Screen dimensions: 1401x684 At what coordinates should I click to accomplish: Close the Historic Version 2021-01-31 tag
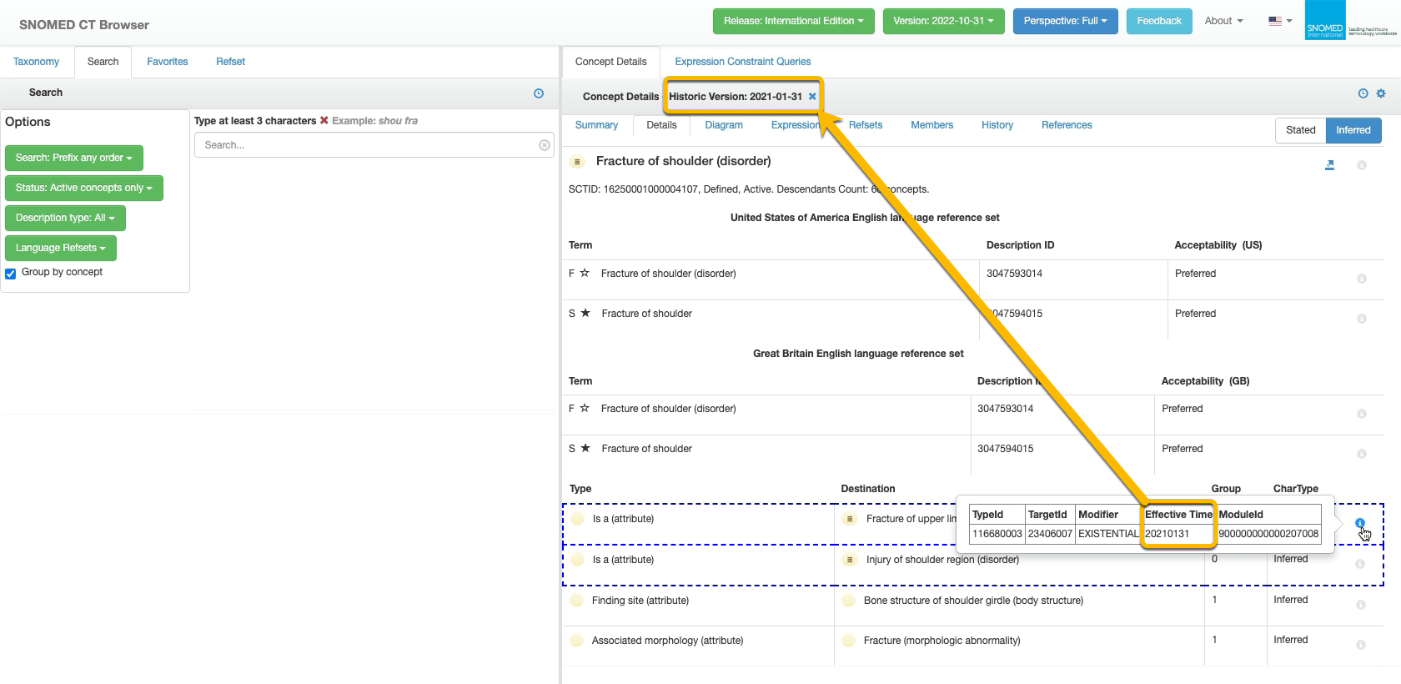(x=812, y=96)
